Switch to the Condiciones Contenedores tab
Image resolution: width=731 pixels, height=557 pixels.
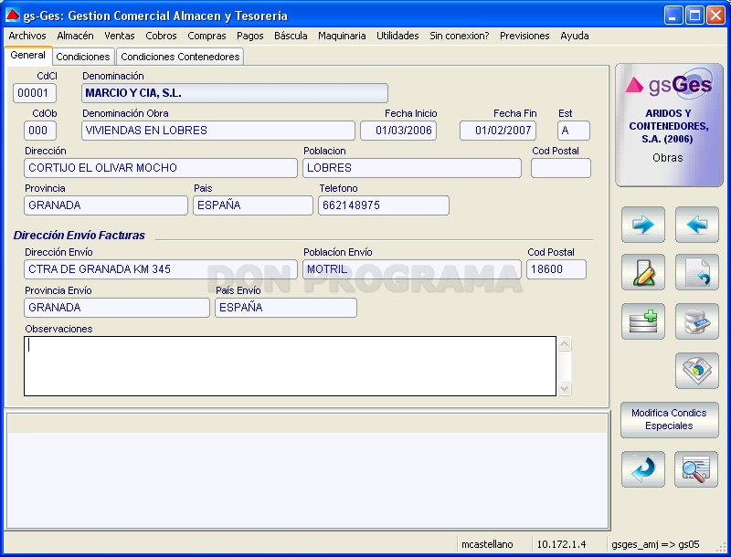coord(180,57)
